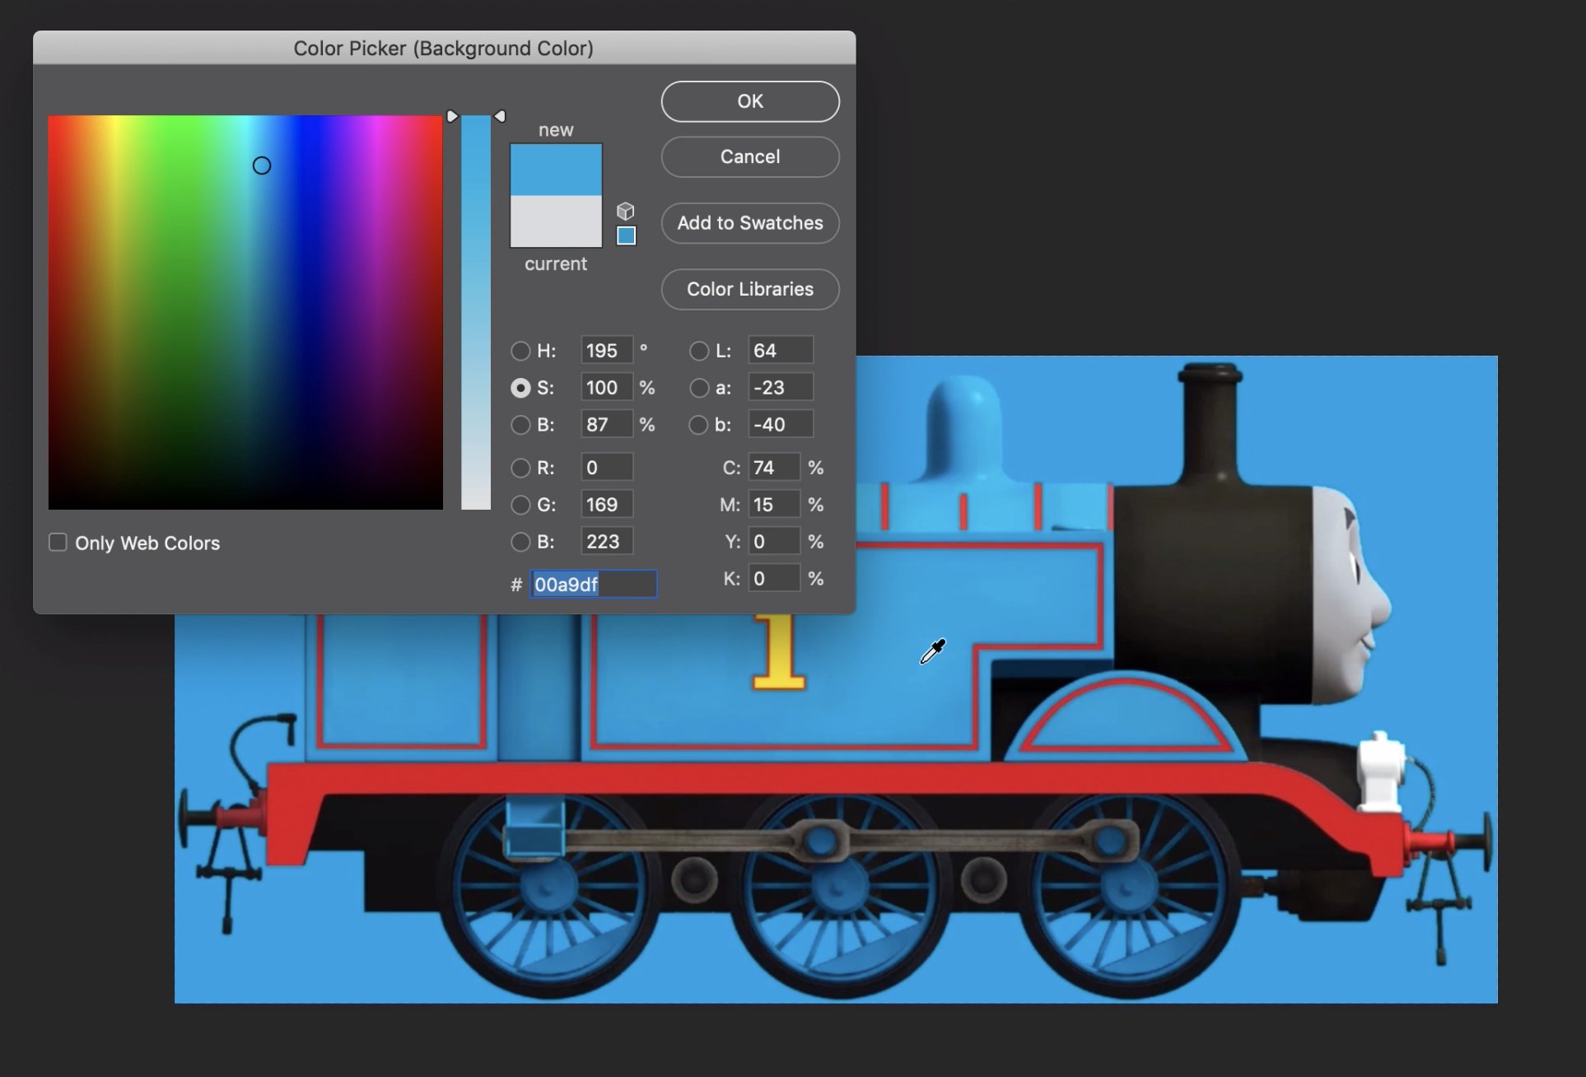The image size is (1586, 1077).
Task: Click the blue field showing 223
Action: tap(607, 542)
